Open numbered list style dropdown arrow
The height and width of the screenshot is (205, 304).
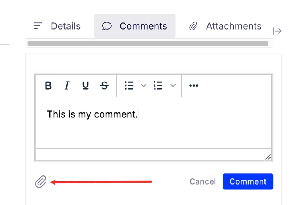point(173,85)
